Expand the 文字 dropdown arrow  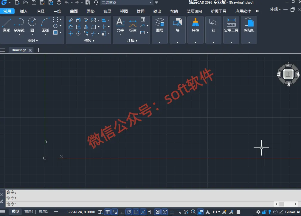[x=121, y=34]
